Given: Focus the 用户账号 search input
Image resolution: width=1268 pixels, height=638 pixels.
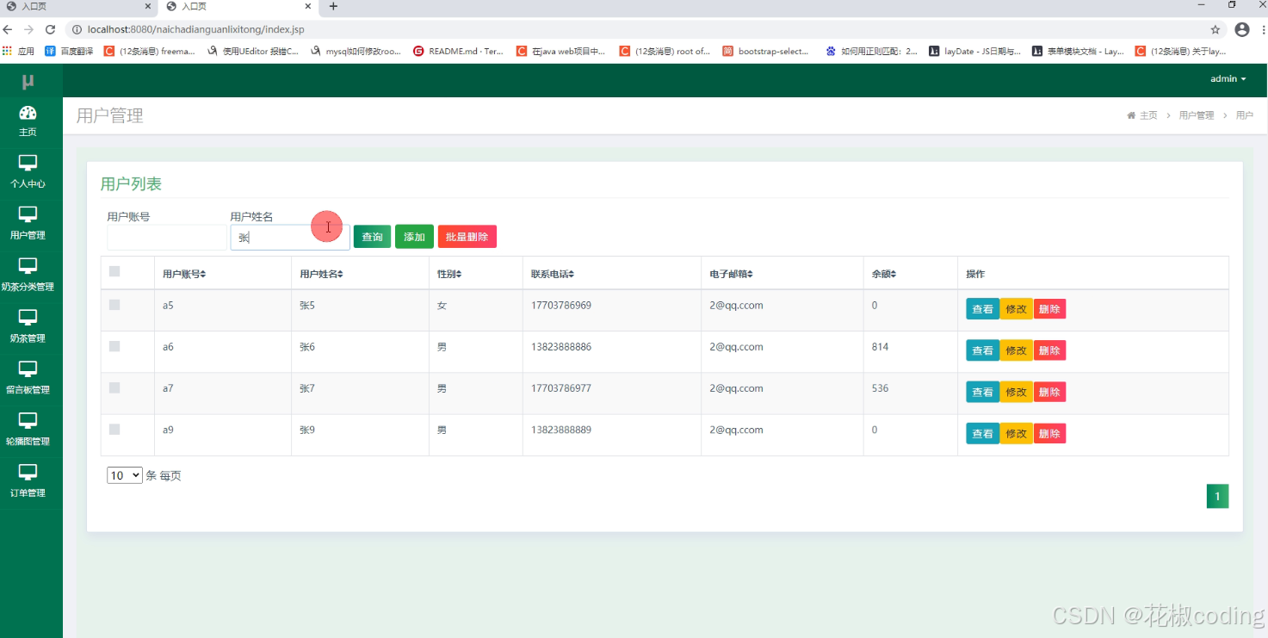Looking at the screenshot, I should click(167, 238).
